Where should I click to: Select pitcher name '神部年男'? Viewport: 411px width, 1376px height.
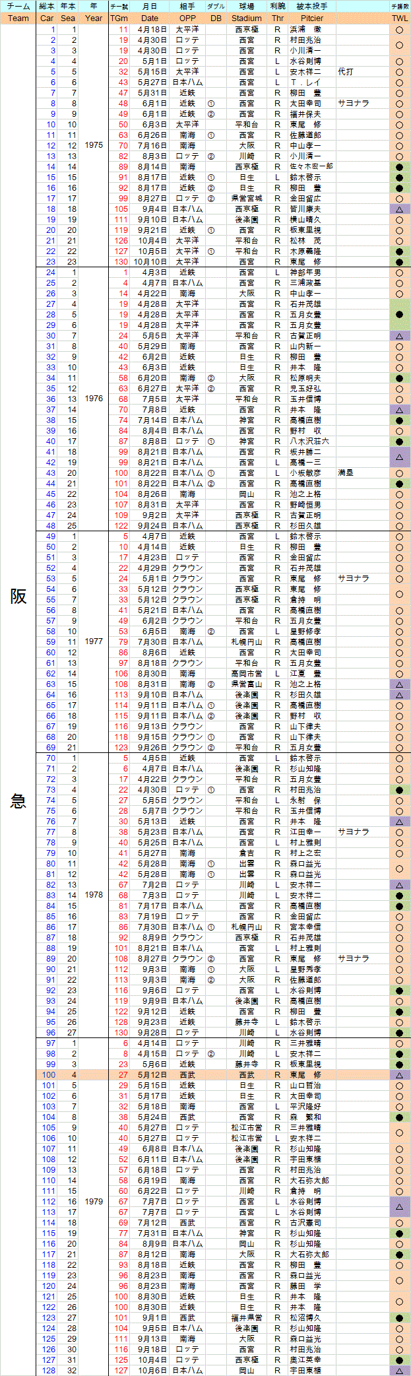coord(306,272)
